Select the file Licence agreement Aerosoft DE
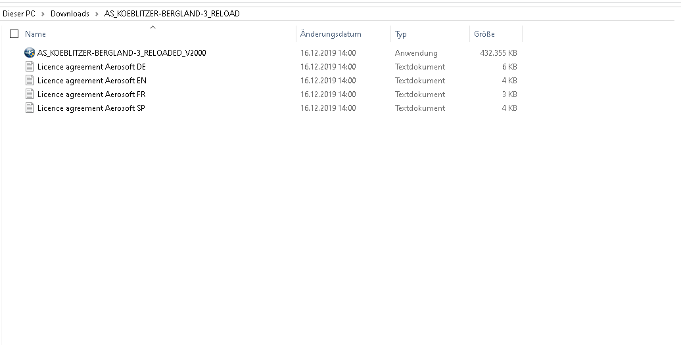The height and width of the screenshot is (345, 681). coord(91,67)
